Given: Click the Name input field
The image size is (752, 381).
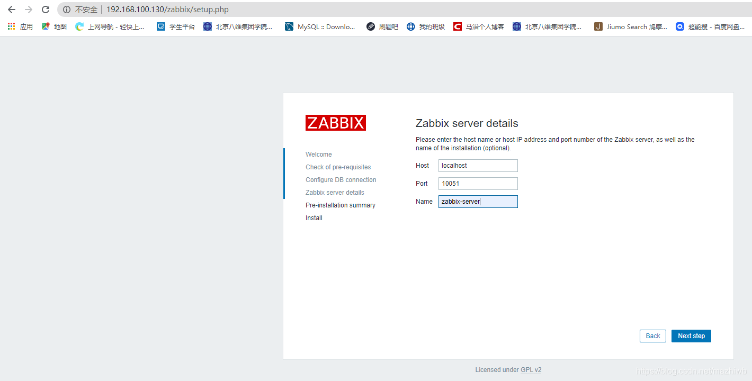Looking at the screenshot, I should [478, 202].
